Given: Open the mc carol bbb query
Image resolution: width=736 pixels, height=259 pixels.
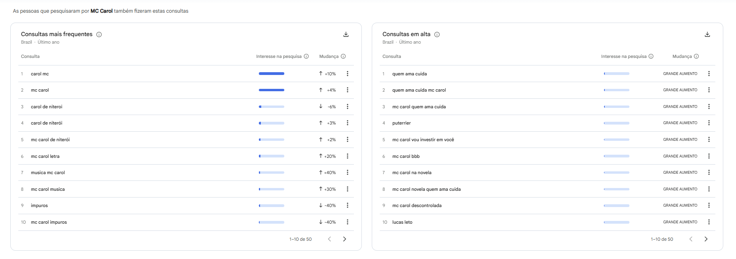Looking at the screenshot, I should point(406,156).
